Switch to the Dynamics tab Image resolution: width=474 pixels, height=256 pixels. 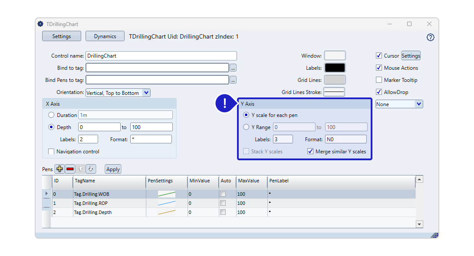105,36
